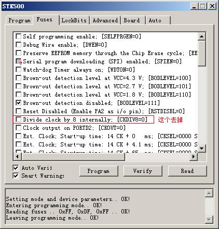This screenshot has width=219, height=229.
Task: Select the Advanced tab
Action: click(x=105, y=20)
